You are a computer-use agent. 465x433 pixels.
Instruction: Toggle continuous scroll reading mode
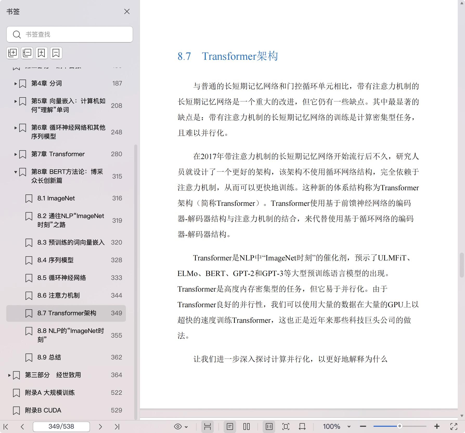click(208, 427)
